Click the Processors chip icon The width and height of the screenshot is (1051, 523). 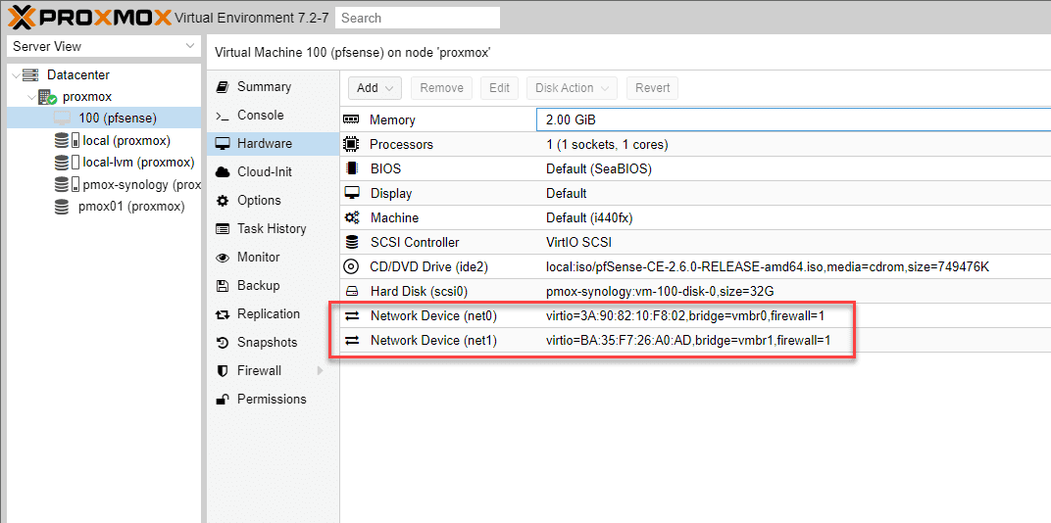pyautogui.click(x=351, y=144)
